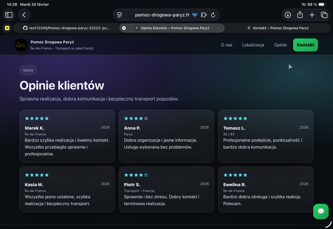Click the extension icon in address bar
The image size is (333, 229).
[194, 15]
